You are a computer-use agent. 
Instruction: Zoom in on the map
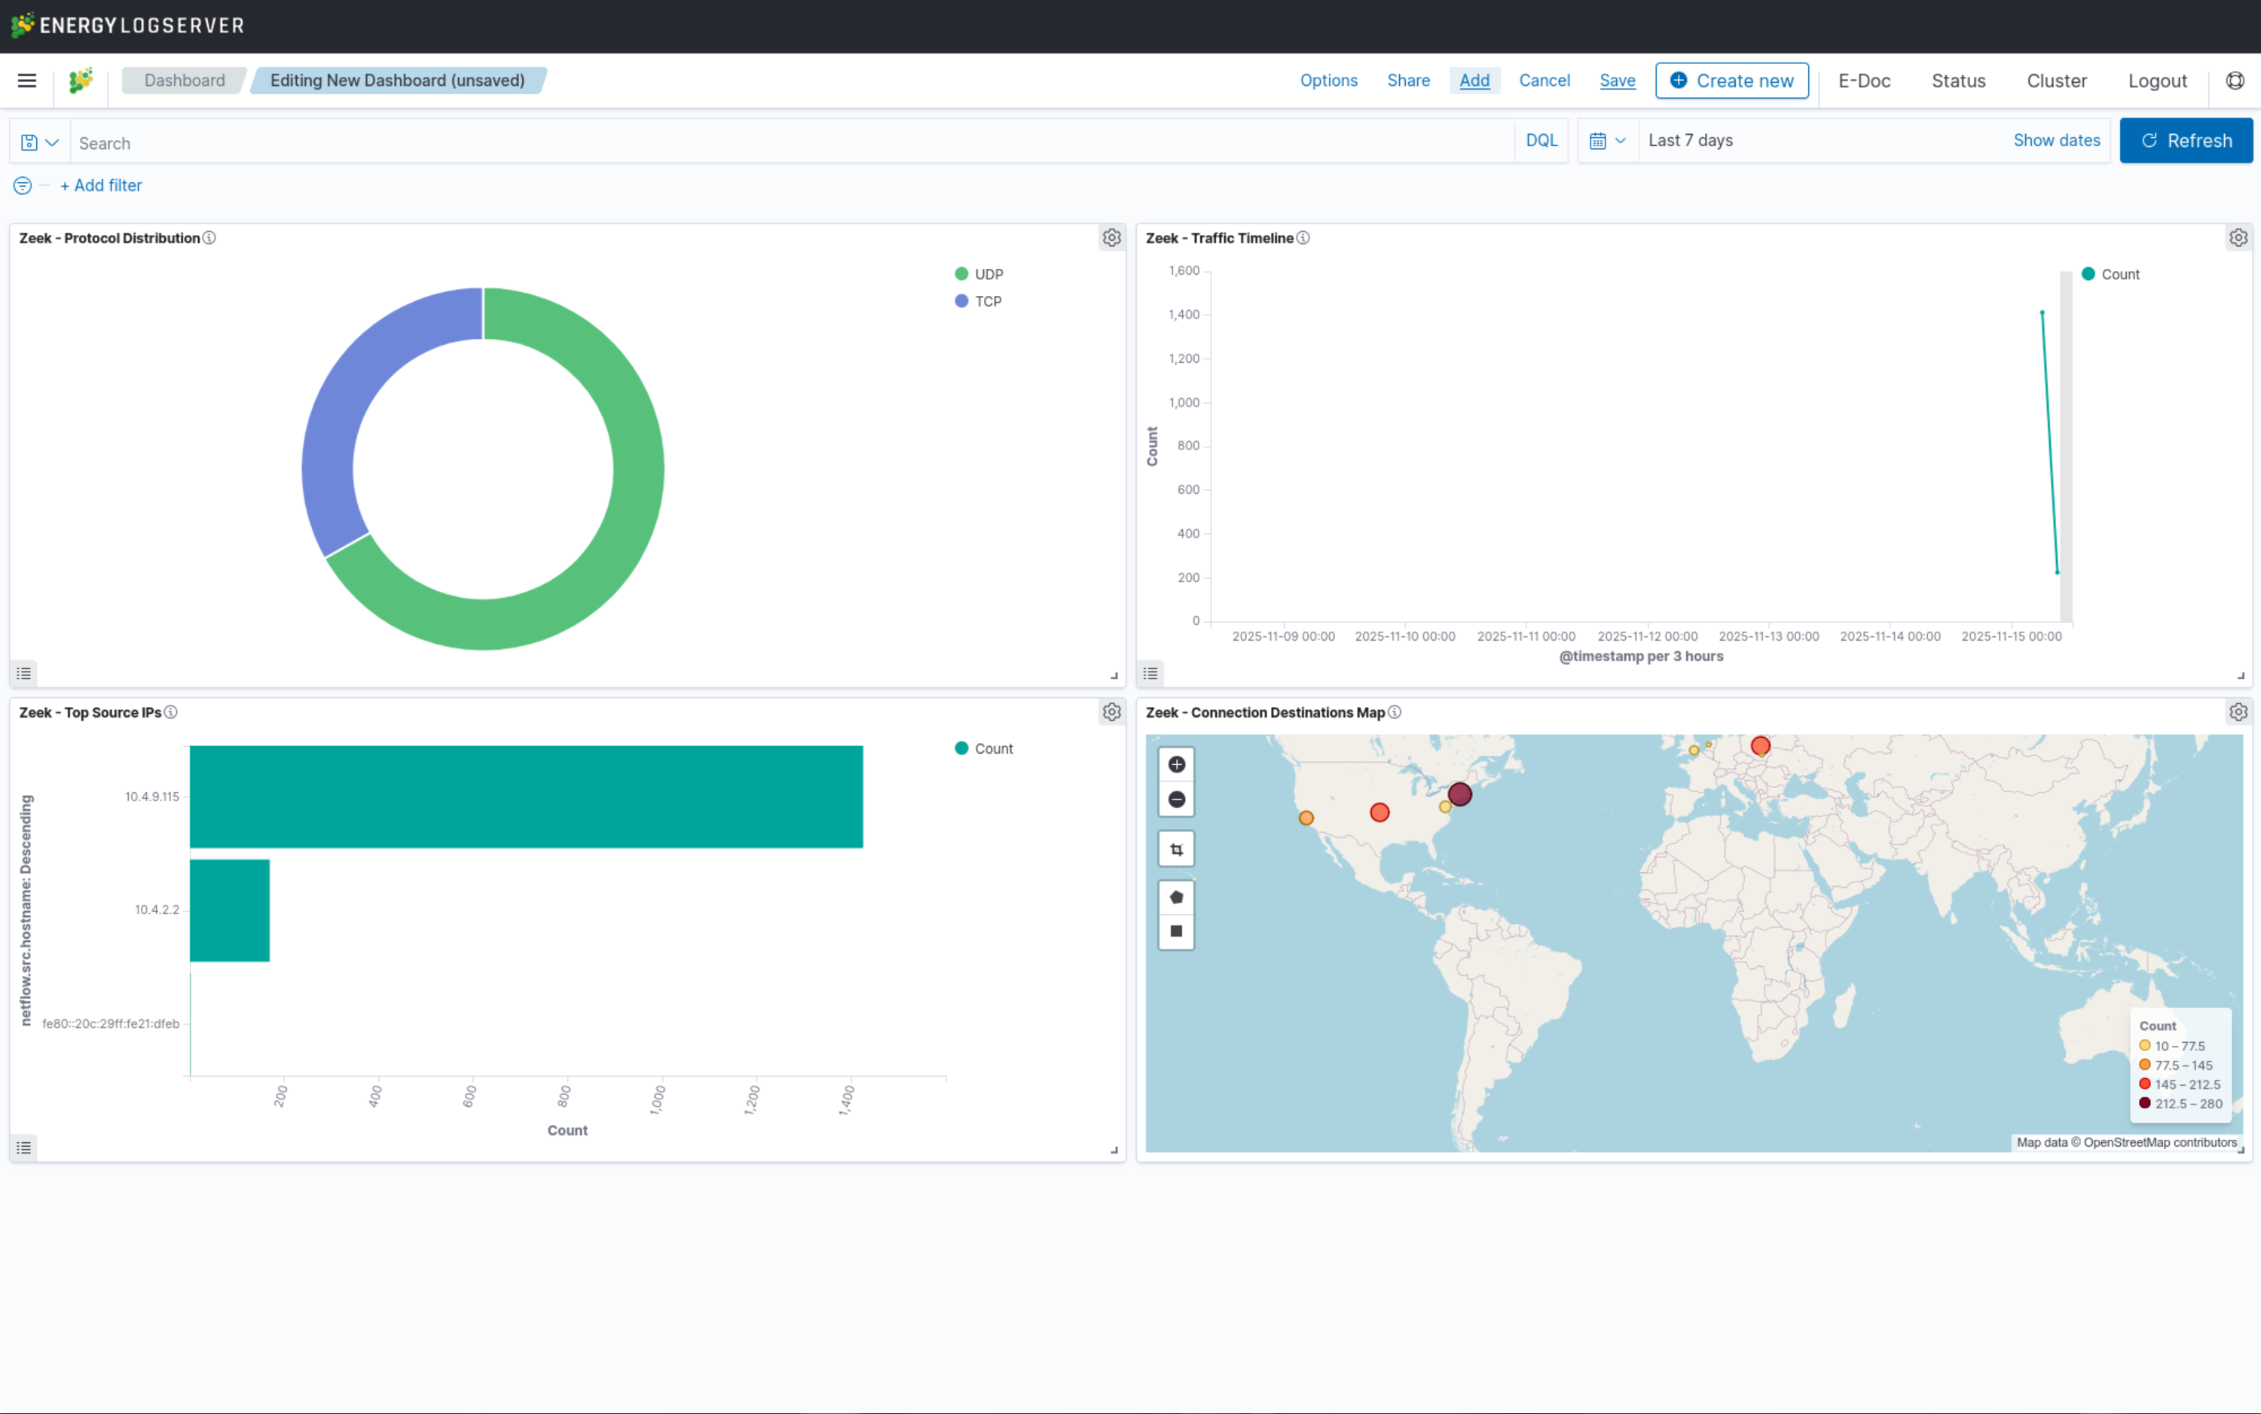[x=1176, y=764]
